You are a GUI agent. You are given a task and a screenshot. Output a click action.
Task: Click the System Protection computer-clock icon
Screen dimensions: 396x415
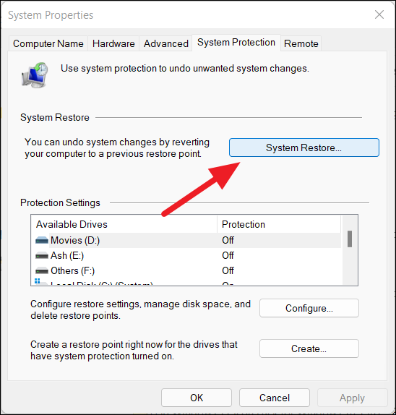click(35, 75)
